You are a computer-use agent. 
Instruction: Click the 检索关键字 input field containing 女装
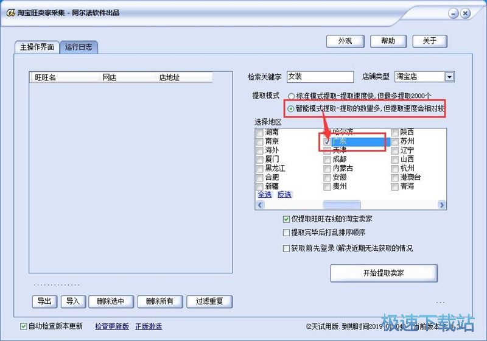(320, 77)
